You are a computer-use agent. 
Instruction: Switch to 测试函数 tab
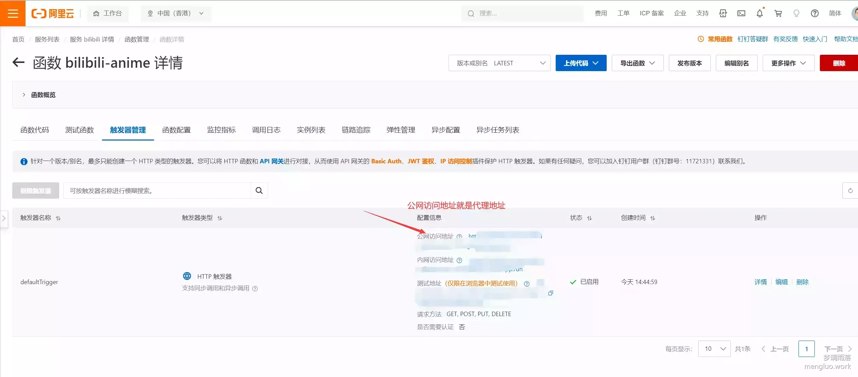click(x=80, y=130)
